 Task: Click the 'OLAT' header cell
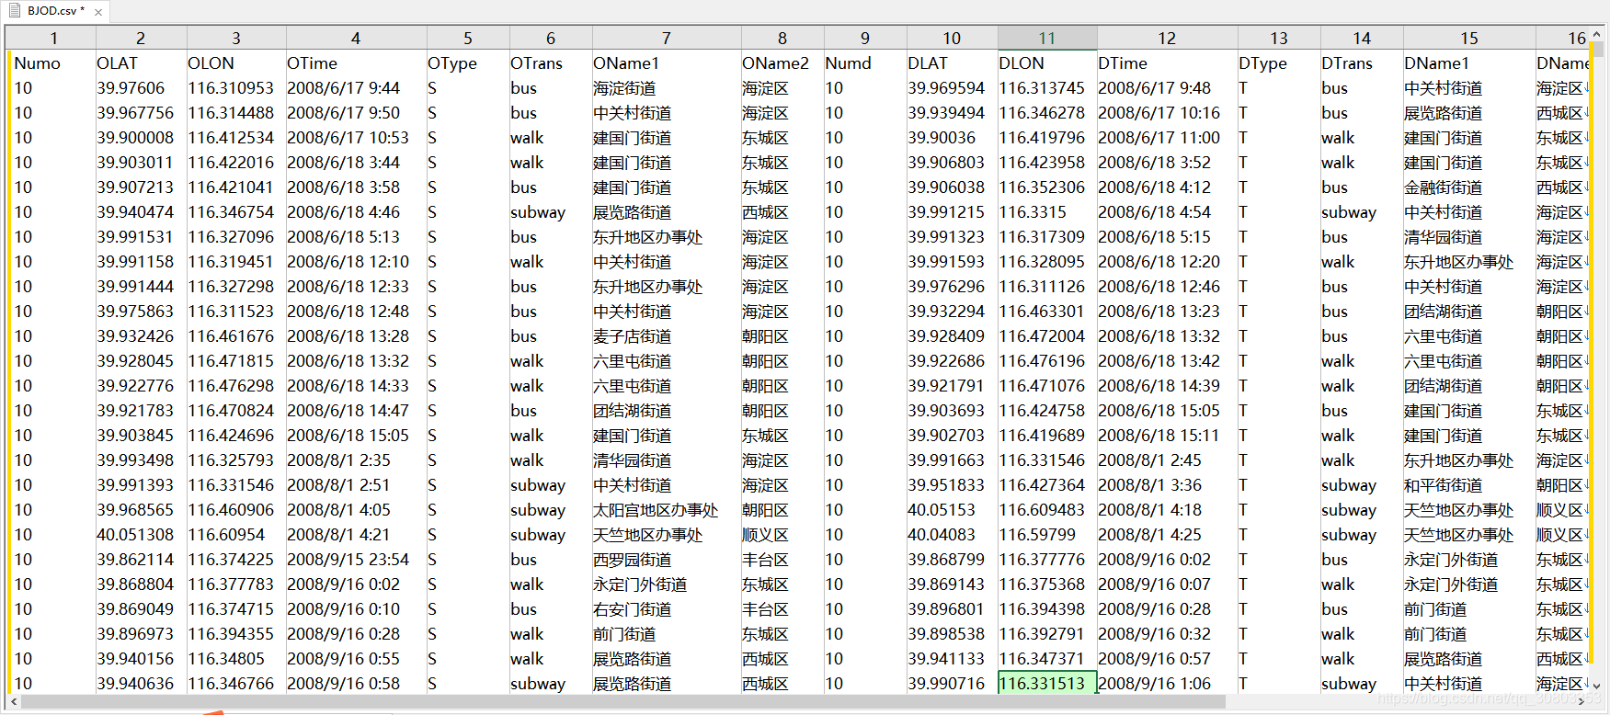[x=141, y=63]
